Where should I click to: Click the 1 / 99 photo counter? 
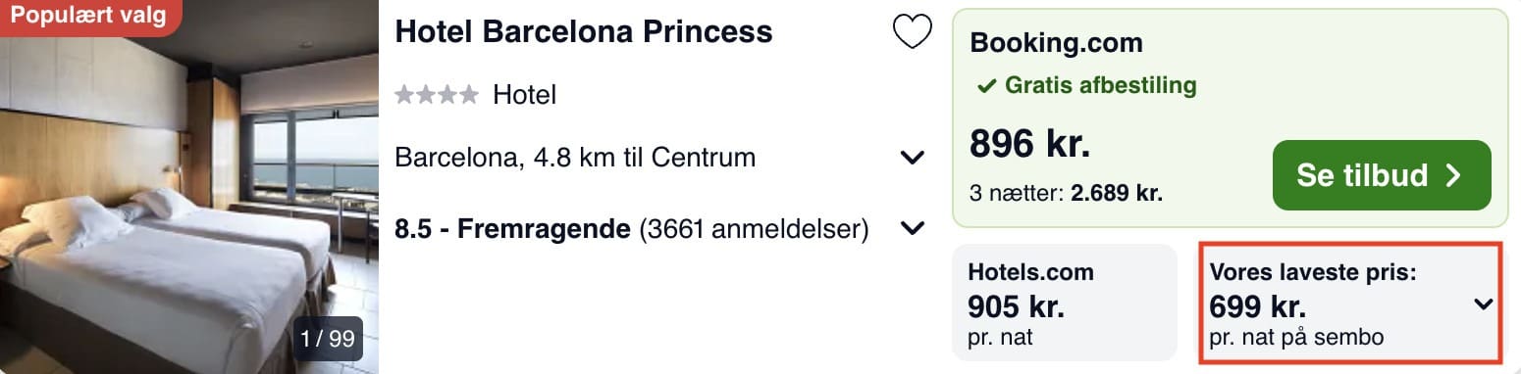327,339
